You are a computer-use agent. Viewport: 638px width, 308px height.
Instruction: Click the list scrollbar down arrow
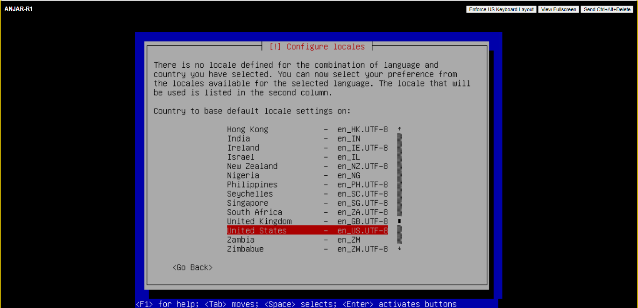pos(399,249)
